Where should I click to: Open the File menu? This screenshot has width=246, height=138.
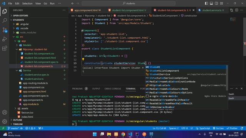coord(10,3)
